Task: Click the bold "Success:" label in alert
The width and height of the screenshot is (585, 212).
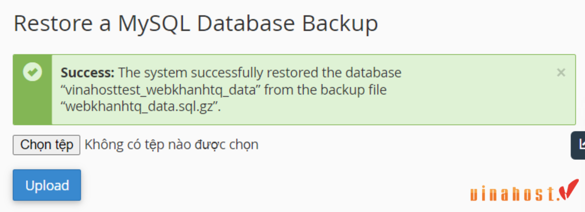Action: (x=87, y=73)
